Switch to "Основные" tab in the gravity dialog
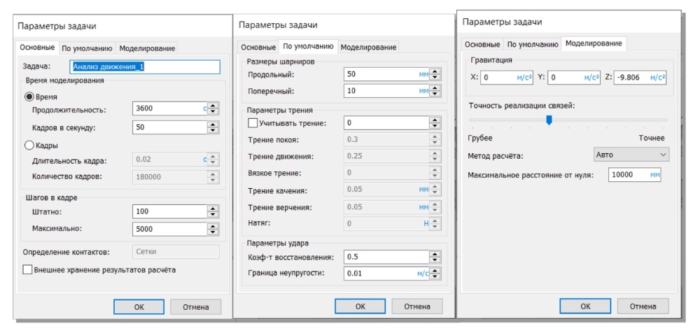 coord(483,44)
